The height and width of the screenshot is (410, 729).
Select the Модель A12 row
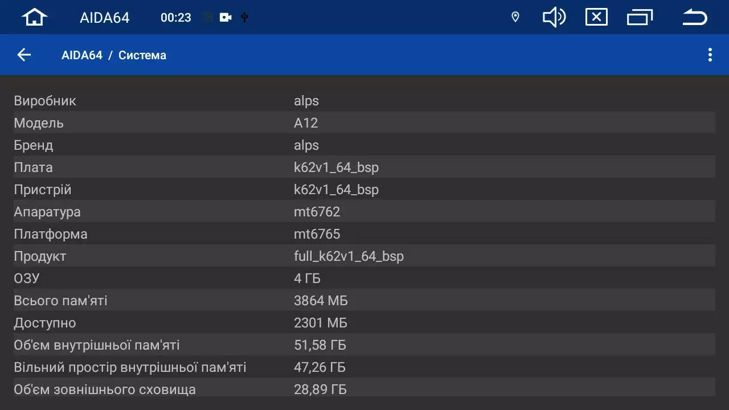pos(364,123)
